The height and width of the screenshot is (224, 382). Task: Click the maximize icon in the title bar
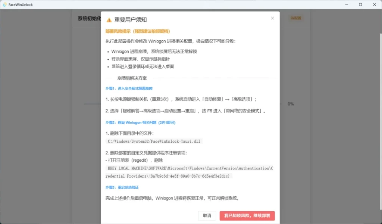(x=361, y=4)
